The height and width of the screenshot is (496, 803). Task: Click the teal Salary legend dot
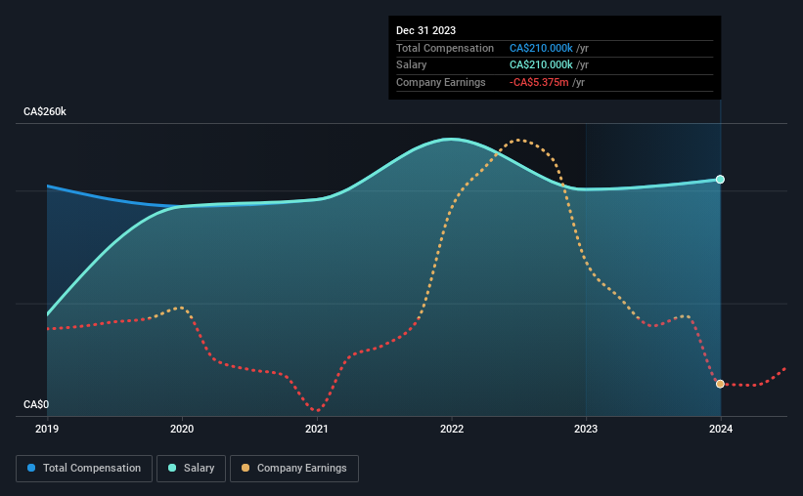[x=172, y=468]
